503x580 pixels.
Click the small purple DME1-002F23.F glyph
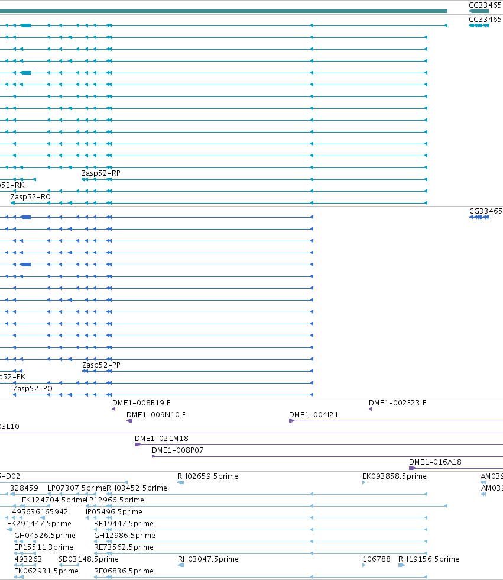click(370, 409)
